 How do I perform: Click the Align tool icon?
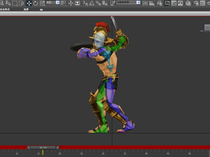[x=152, y=3]
